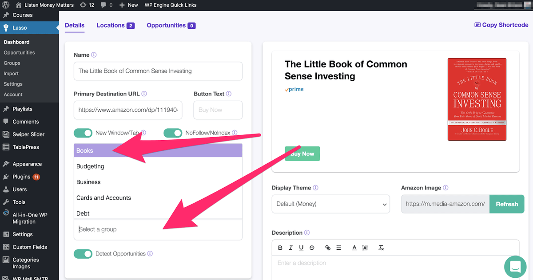The height and width of the screenshot is (280, 533).
Task: Click the Primary Destination URL field
Action: point(128,110)
